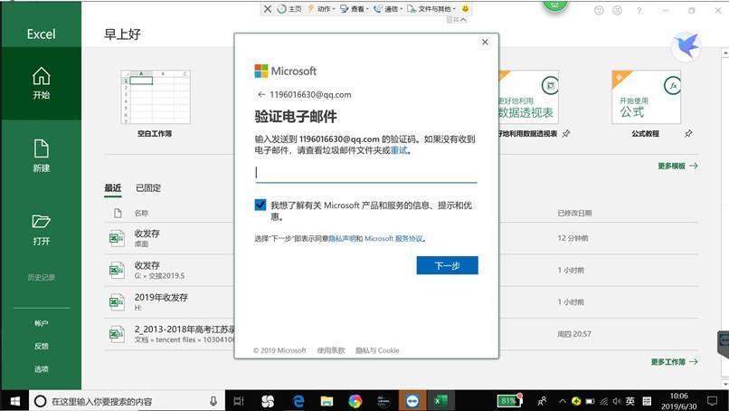
Task: Click the 重试 retry link
Action: (399, 150)
